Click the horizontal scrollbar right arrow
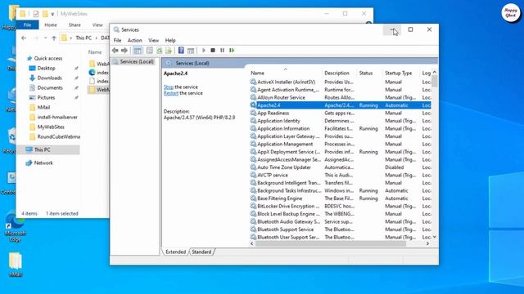The width and height of the screenshot is (524, 294). pos(427,243)
